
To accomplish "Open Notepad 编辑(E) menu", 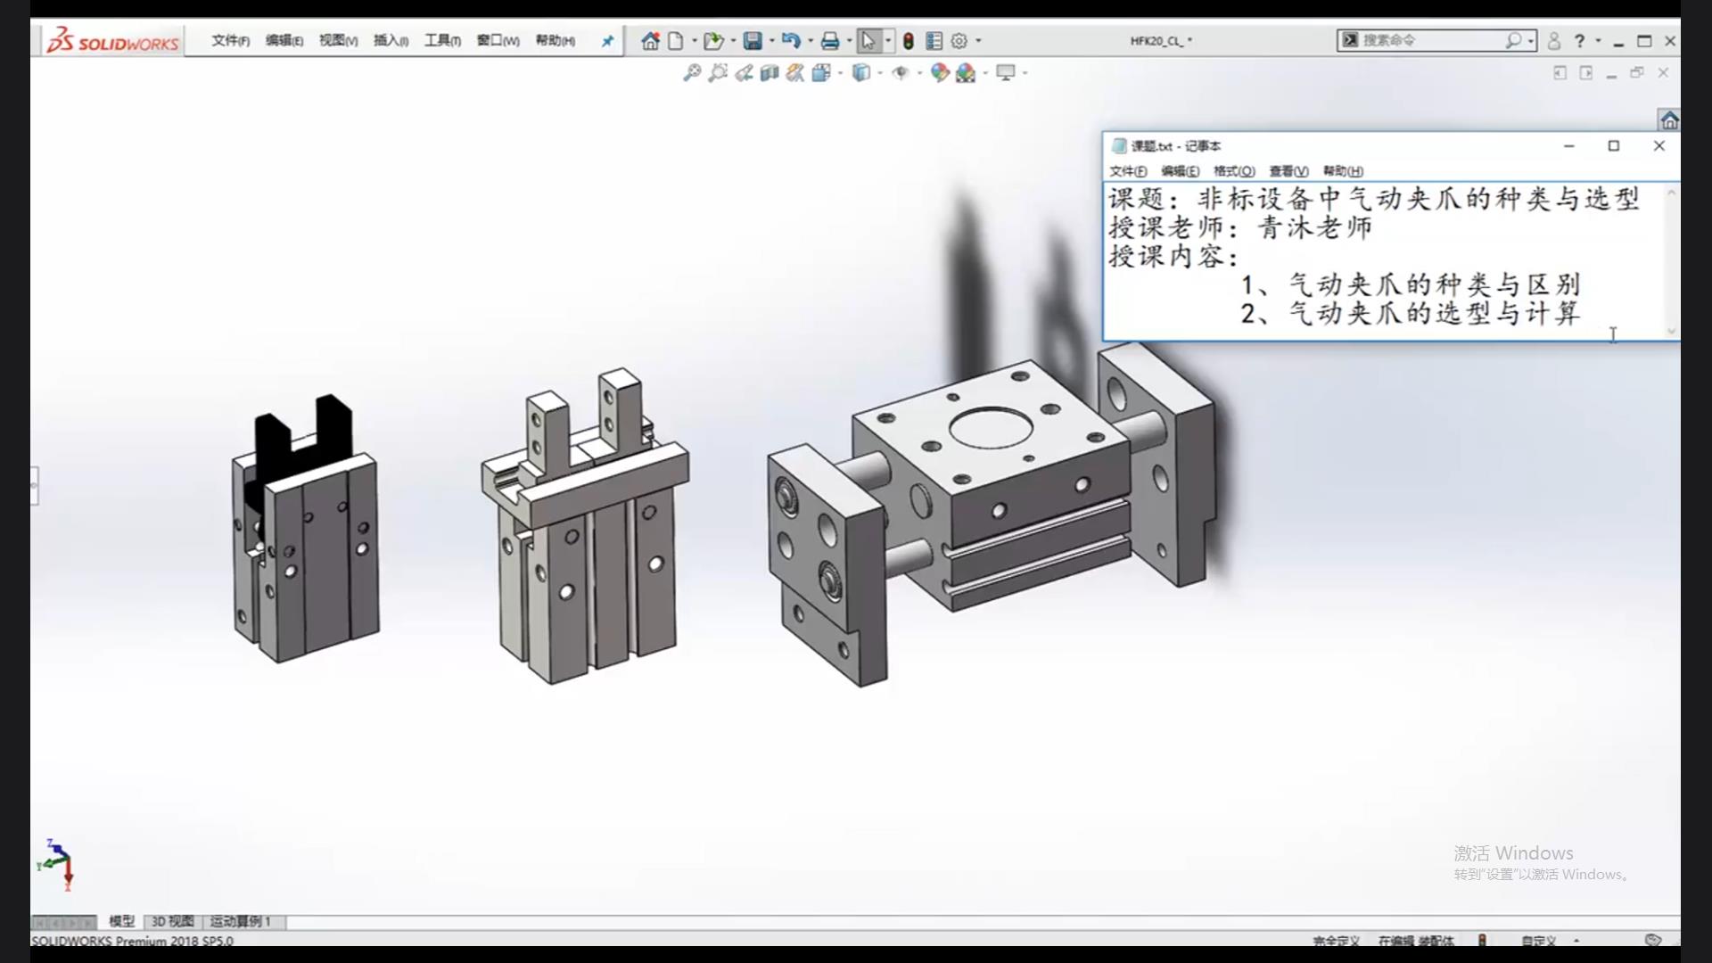I will 1180,171.
